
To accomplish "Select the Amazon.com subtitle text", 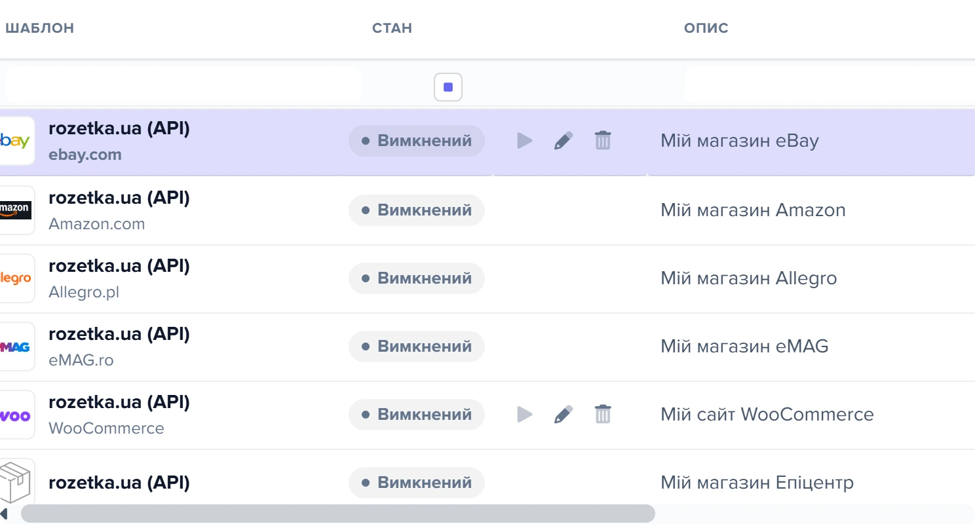I will pos(97,224).
